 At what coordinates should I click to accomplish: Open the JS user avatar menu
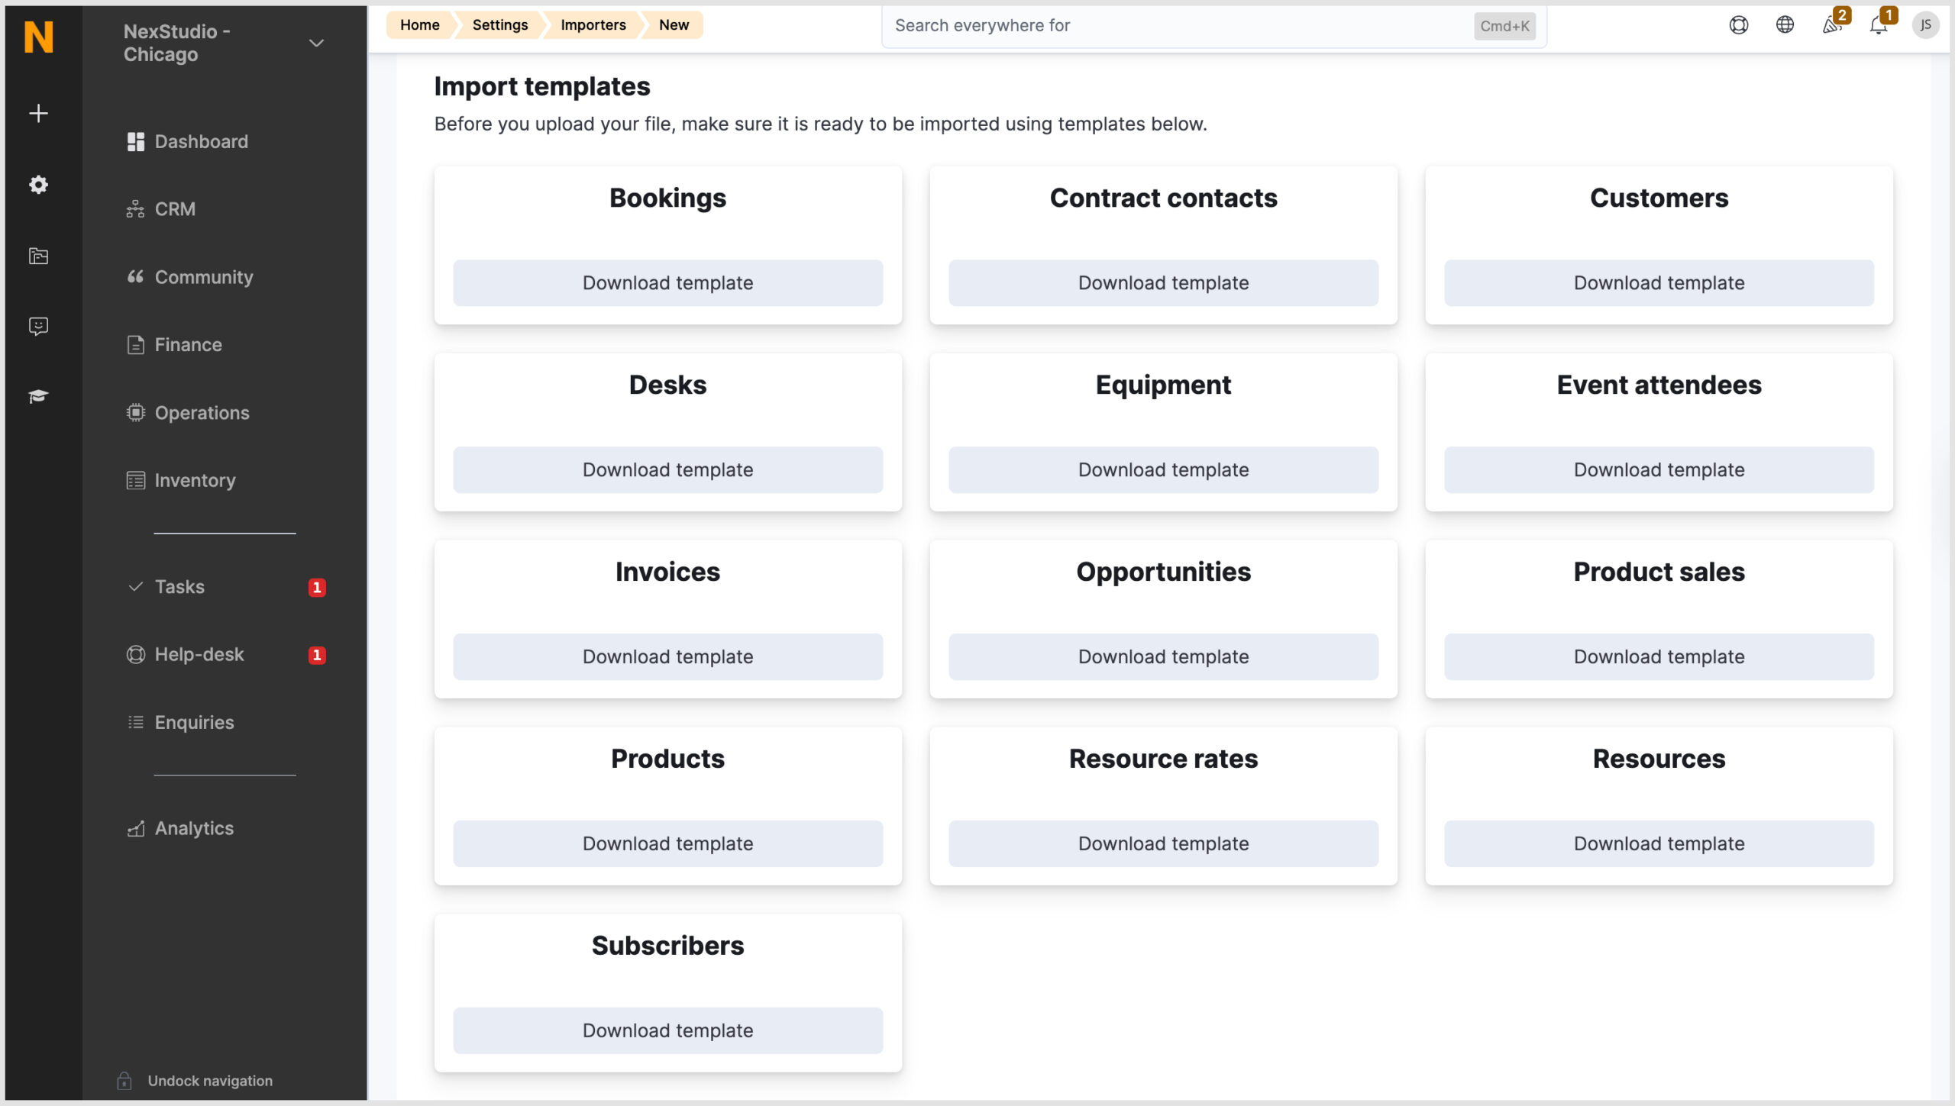tap(1928, 24)
